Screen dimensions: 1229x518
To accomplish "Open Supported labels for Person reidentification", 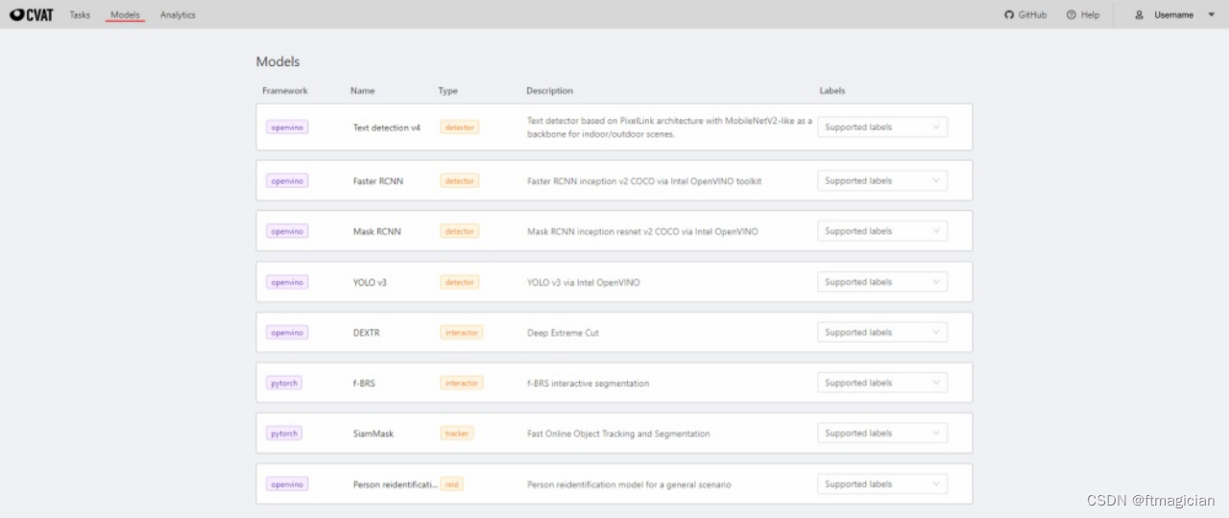I will click(882, 484).
